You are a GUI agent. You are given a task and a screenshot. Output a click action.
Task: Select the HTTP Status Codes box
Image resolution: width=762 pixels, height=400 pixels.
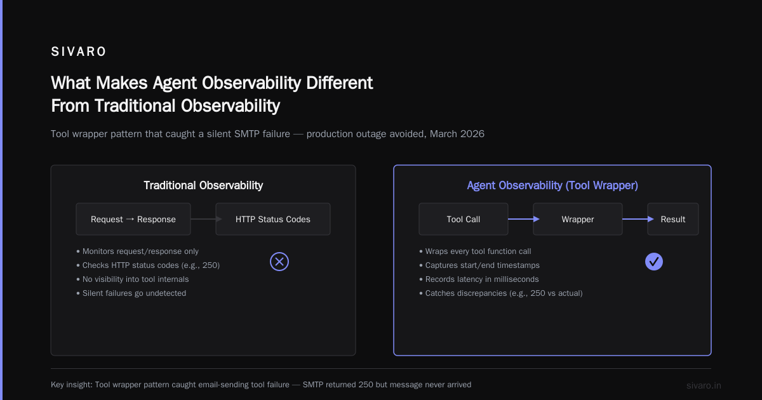273,219
